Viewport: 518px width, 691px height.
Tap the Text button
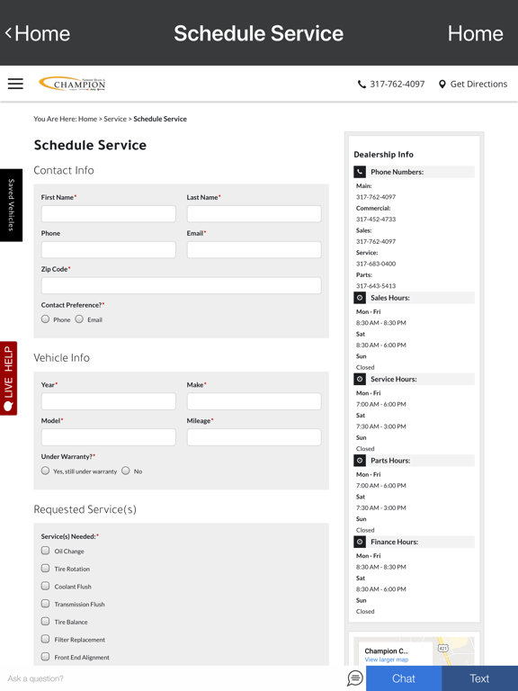pyautogui.click(x=479, y=678)
